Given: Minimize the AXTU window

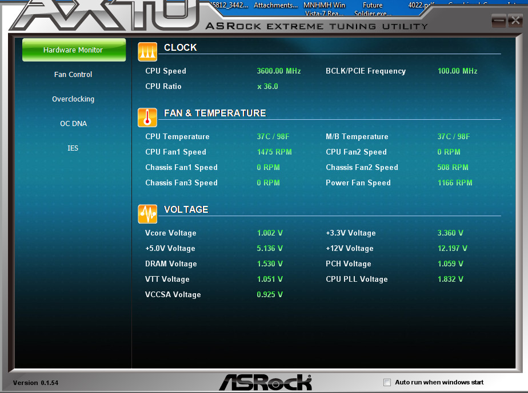Looking at the screenshot, I should pos(498,21).
